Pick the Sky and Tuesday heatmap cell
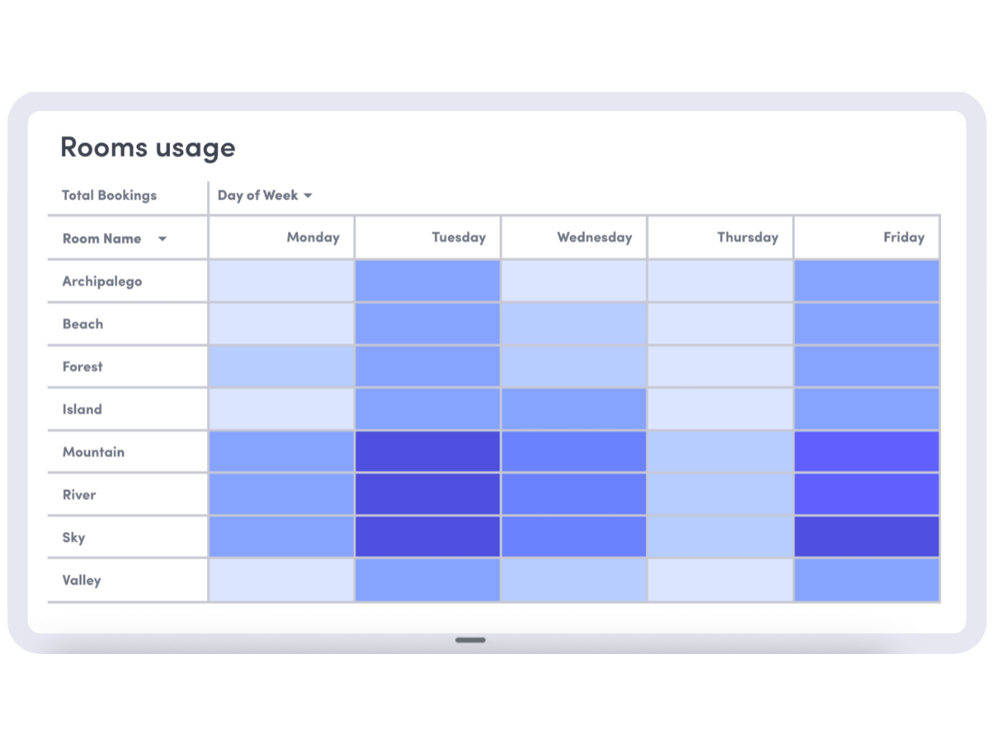Screen dimensions: 994x746 (427, 537)
